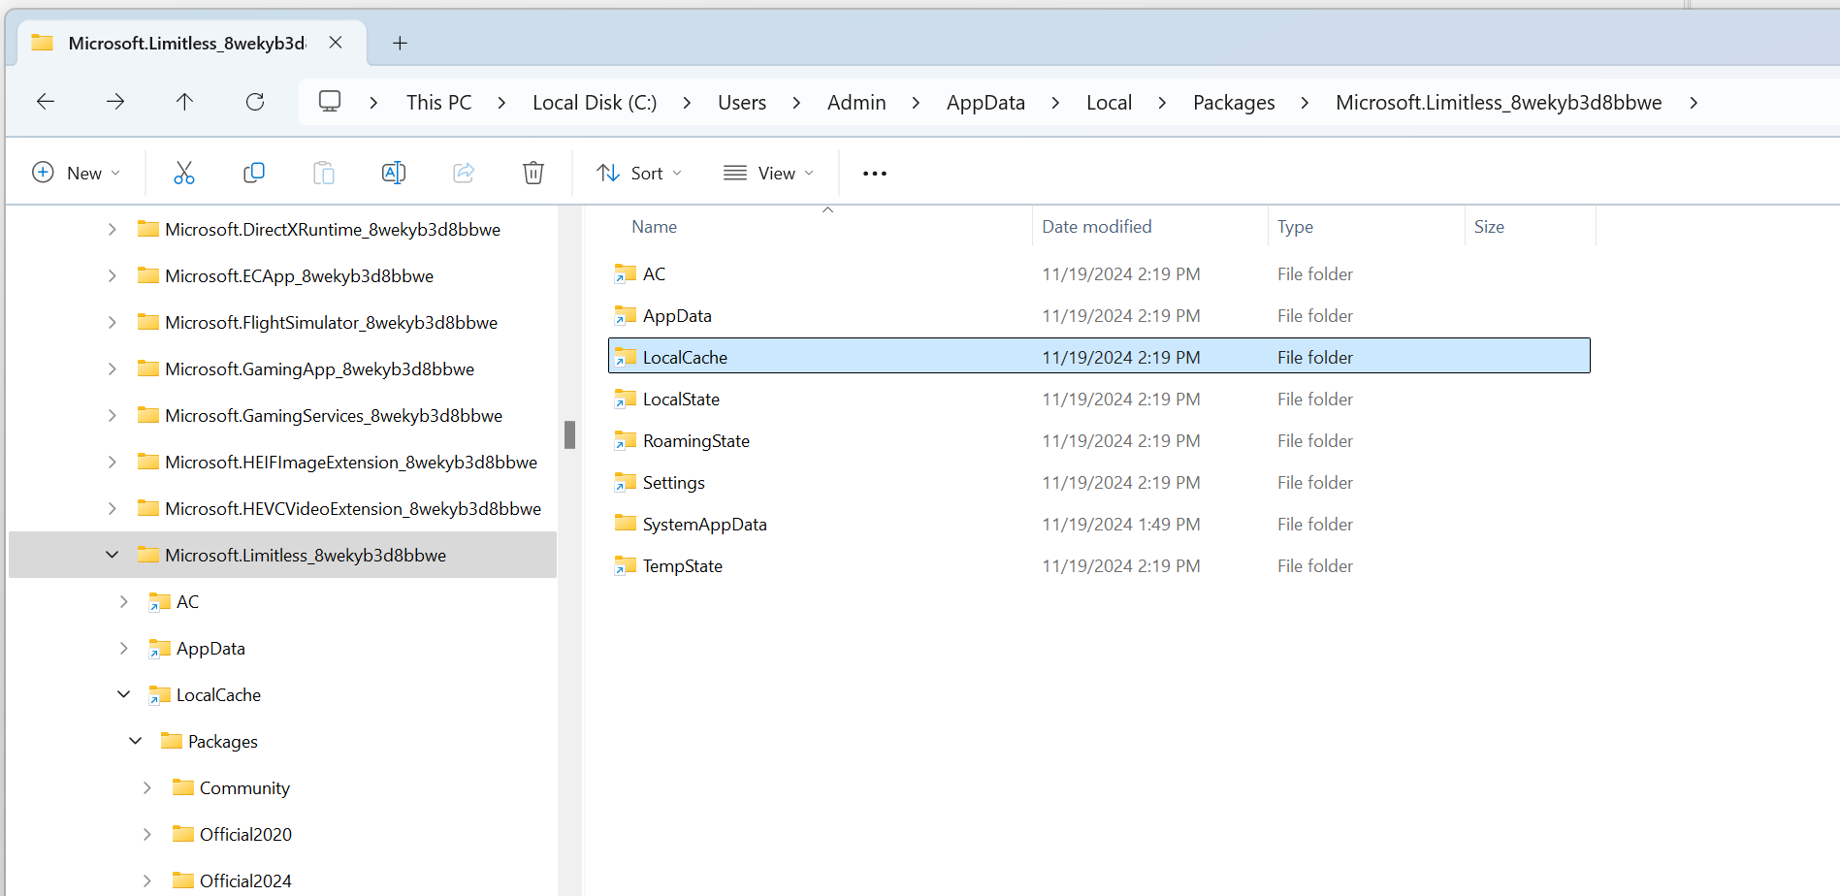Refresh the current folder view
The height and width of the screenshot is (896, 1840).
255,102
